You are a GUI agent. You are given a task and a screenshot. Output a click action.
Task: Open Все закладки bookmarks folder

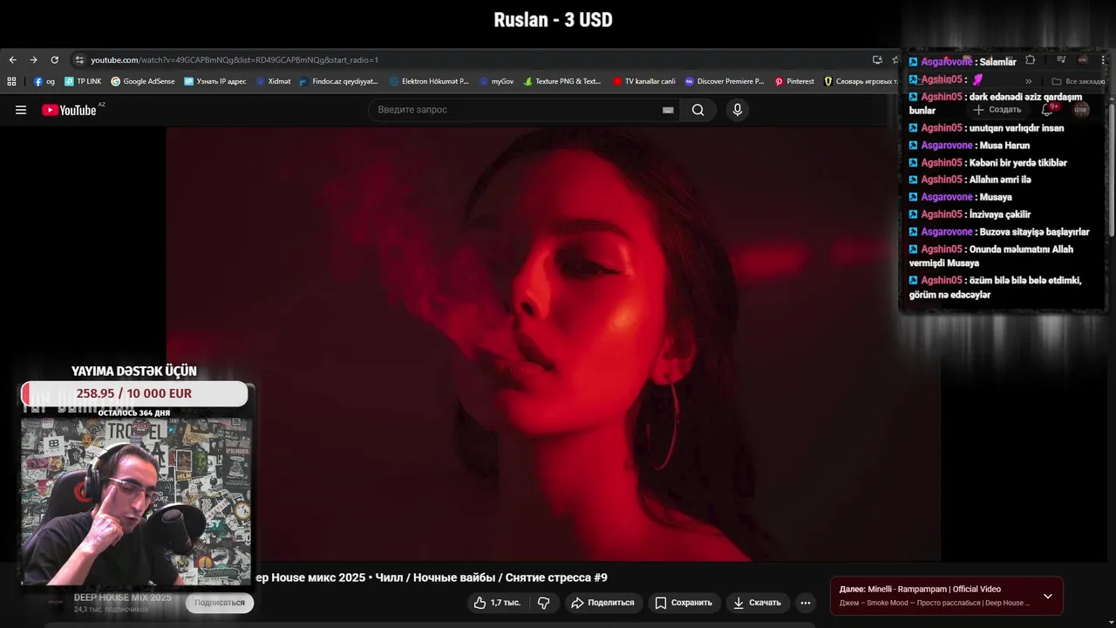click(1078, 81)
